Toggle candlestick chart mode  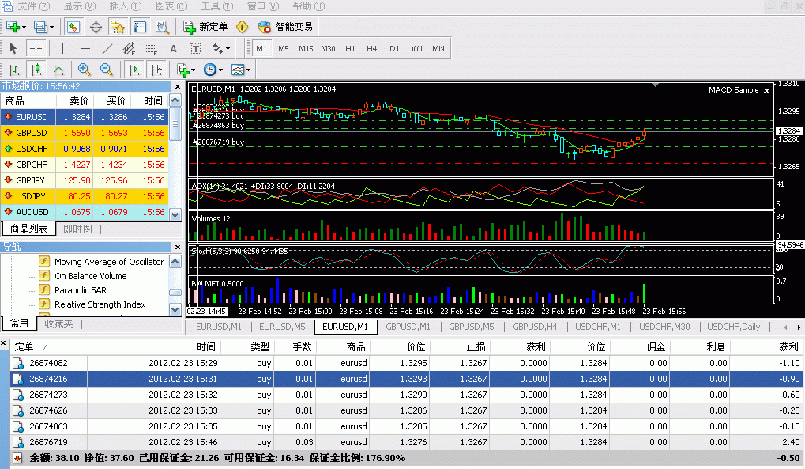tap(36, 70)
